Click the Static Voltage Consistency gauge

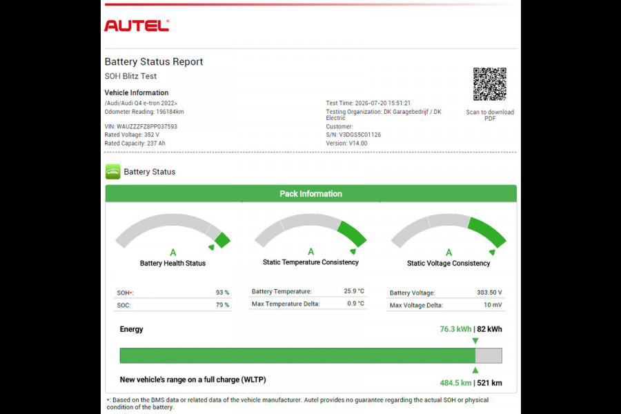pos(448,231)
